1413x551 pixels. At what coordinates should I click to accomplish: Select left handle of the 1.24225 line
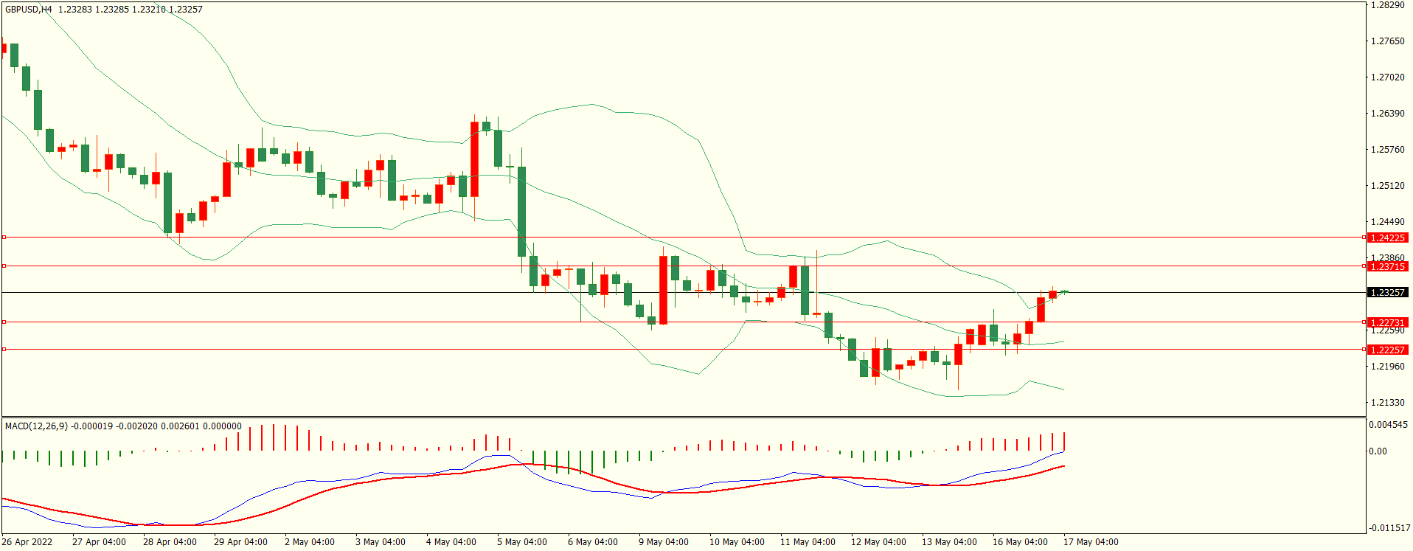[x=4, y=238]
